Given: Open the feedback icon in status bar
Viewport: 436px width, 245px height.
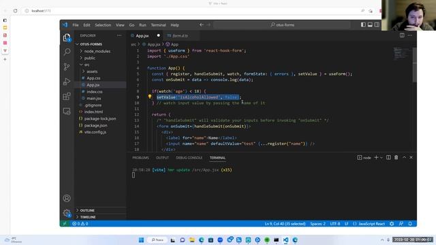Looking at the screenshot, I should (401, 224).
